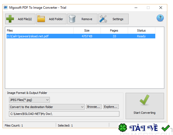This screenshot has width=173, height=135.
Task: Sort by the Files column header
Action: pyautogui.click(x=40, y=30)
